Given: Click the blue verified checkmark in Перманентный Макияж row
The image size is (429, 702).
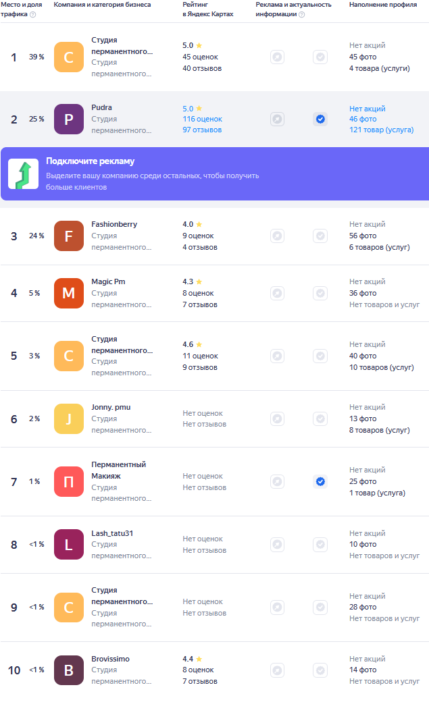Looking at the screenshot, I should click(x=320, y=482).
